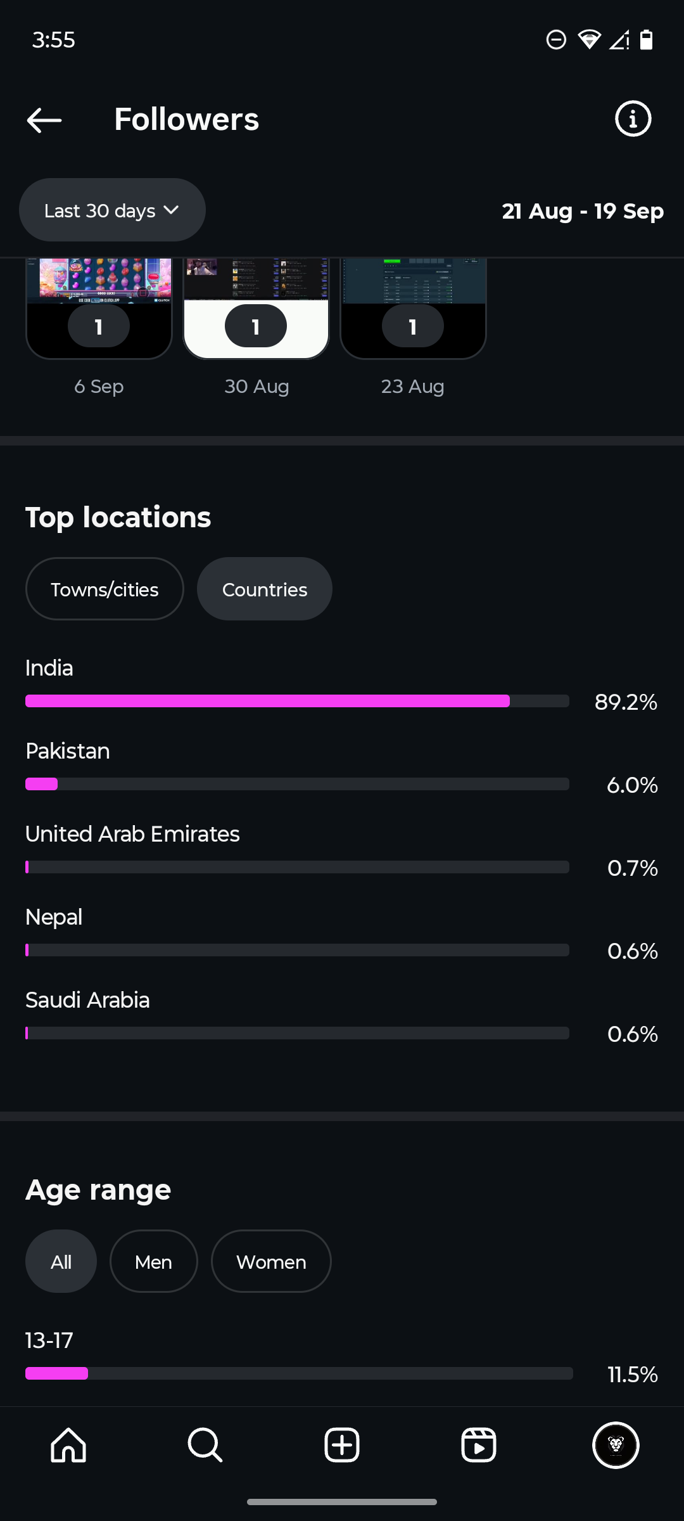Filter age range by Women

coord(271,1262)
